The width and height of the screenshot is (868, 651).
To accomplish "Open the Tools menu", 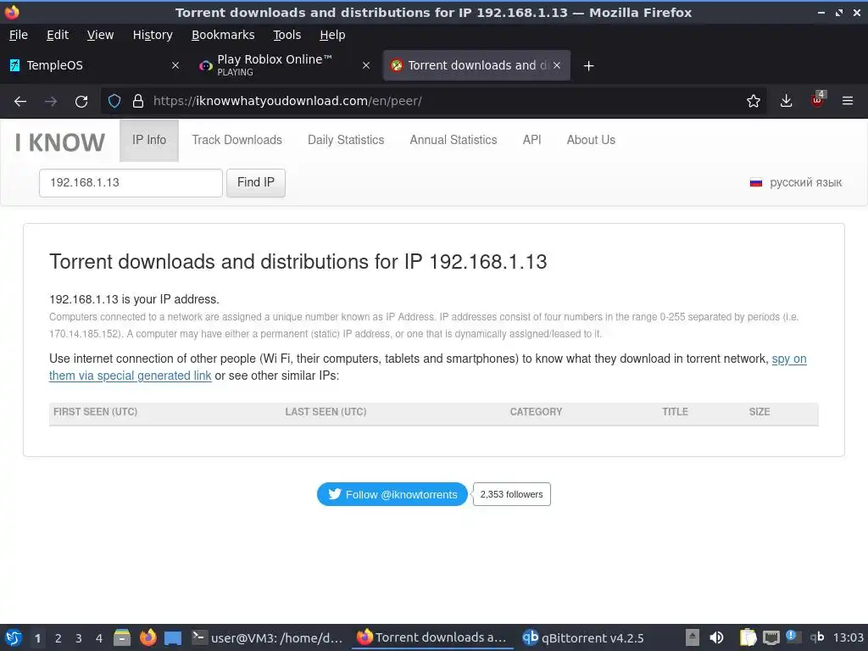I will point(287,35).
